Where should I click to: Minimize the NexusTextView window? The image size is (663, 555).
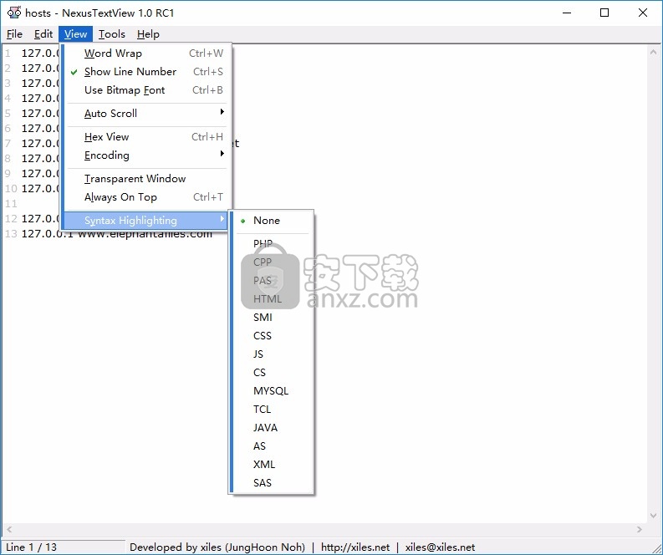[567, 13]
